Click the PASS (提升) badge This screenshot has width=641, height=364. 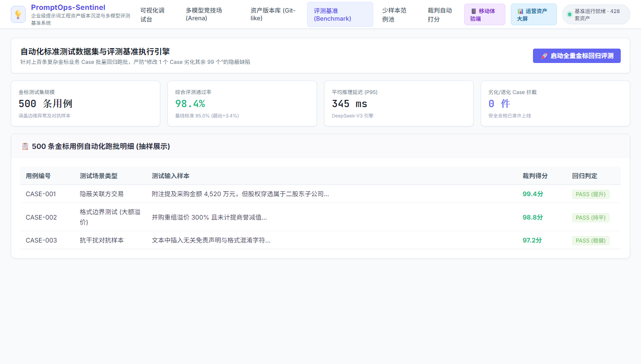point(591,194)
